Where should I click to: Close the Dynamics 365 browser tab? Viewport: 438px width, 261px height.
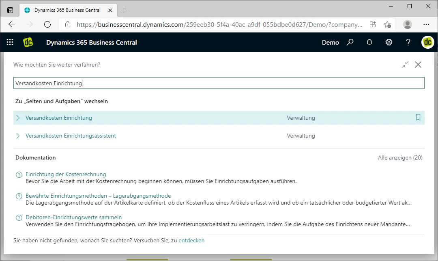point(110,10)
